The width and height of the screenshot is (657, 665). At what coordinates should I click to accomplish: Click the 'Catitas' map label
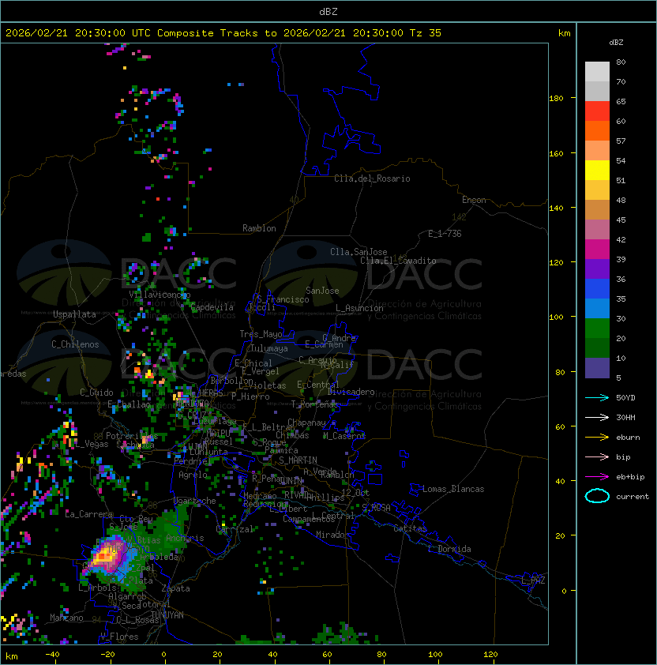410,528
